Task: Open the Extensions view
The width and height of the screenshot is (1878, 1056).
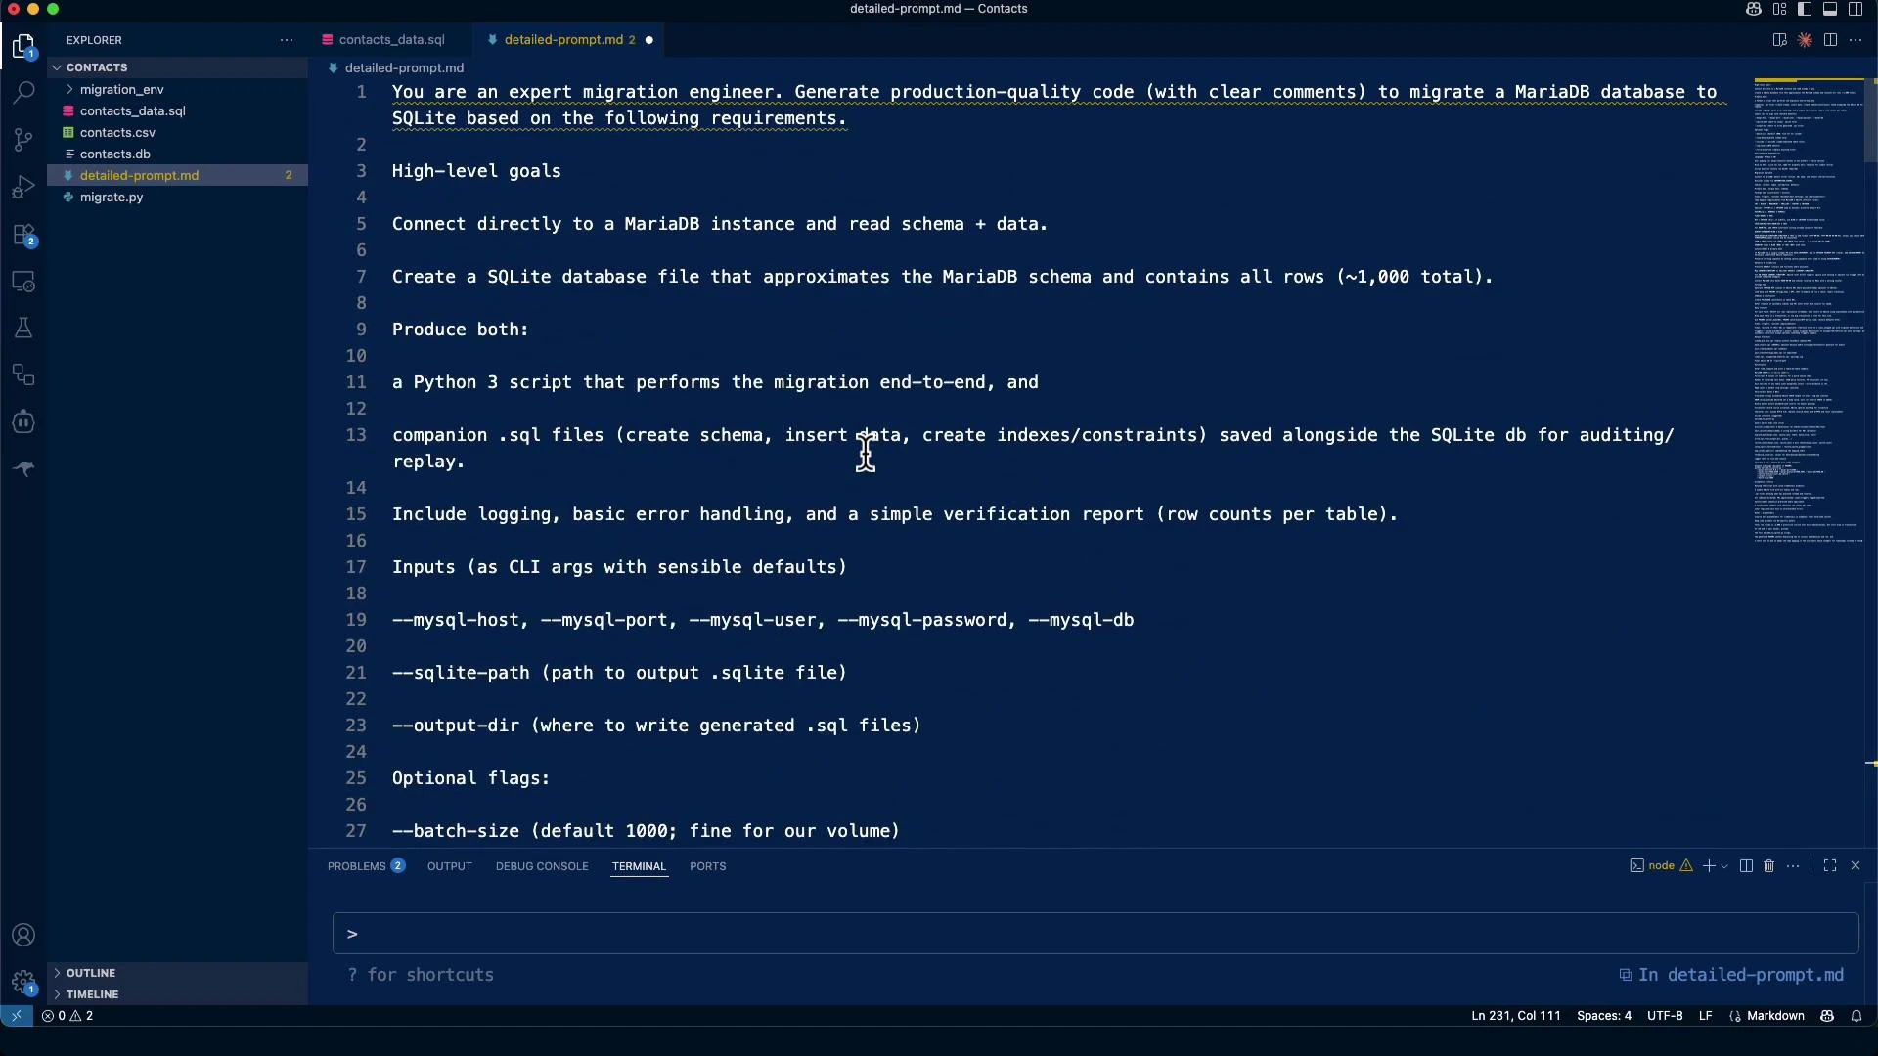Action: (23, 235)
